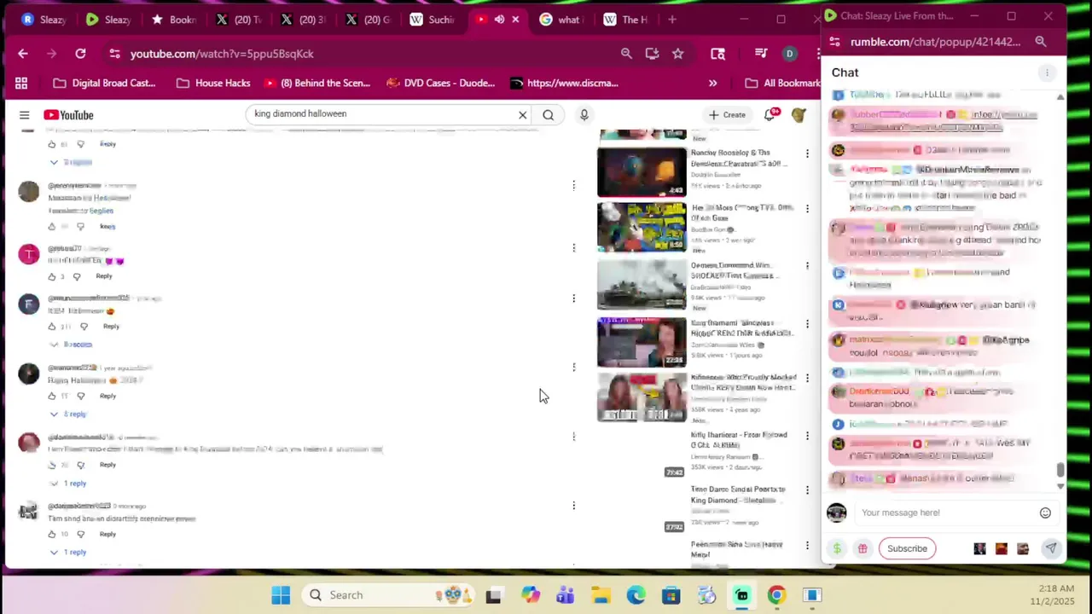Expand the '8 reply' thread
The image size is (1092, 614).
coord(68,414)
